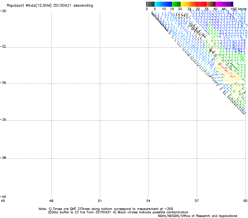Click latitude axis label -40
The image size is (248, 218).
3,197
